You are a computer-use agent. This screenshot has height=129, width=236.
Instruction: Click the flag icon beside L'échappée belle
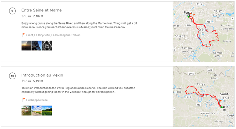point(24,100)
